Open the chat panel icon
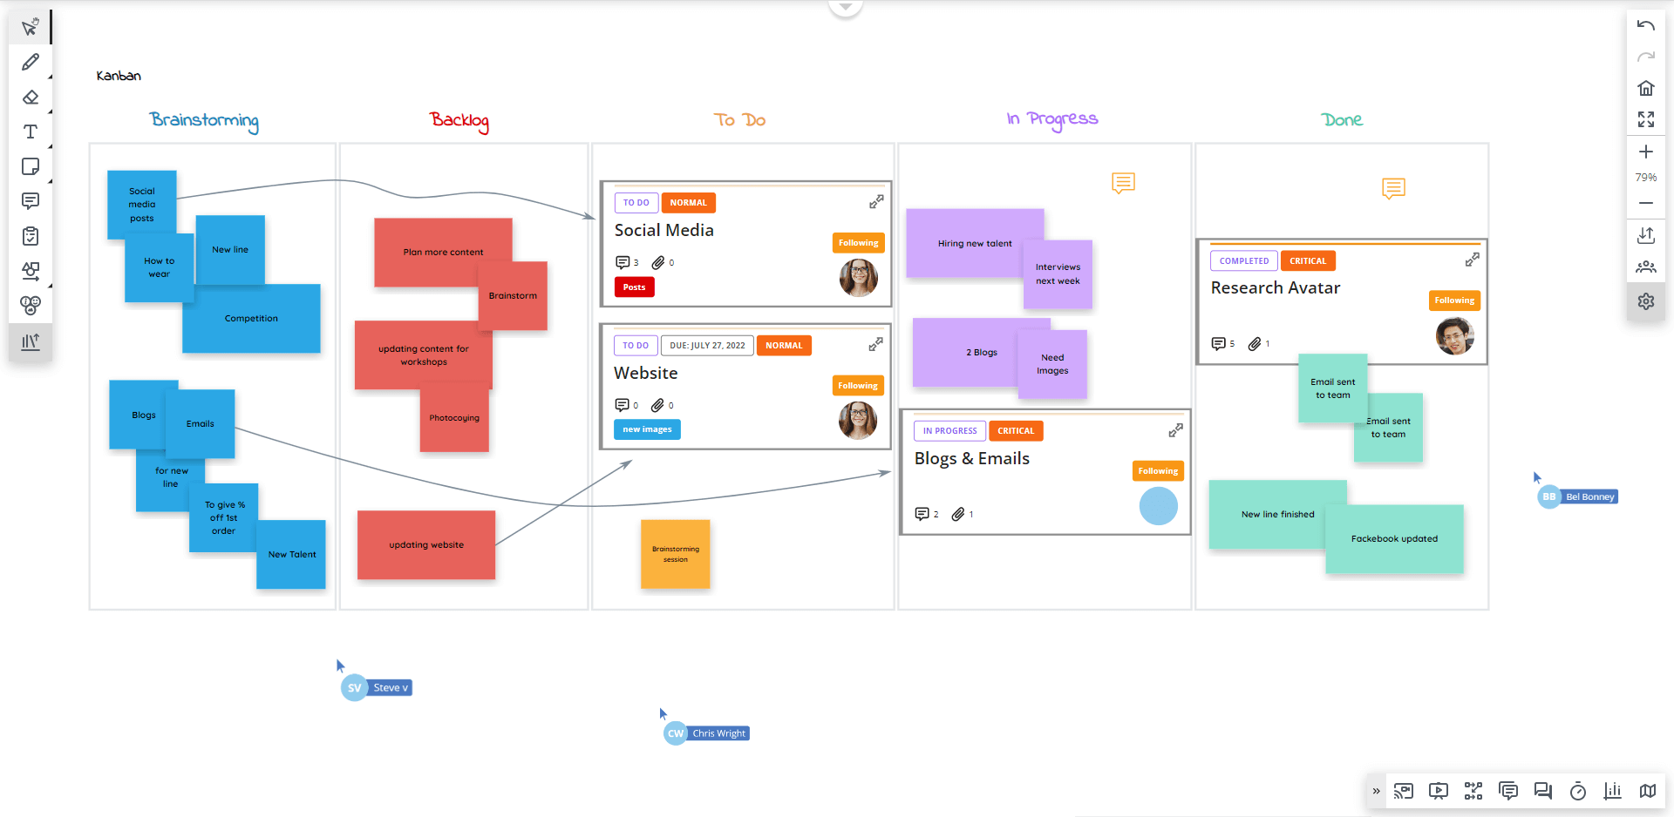The width and height of the screenshot is (1674, 817). (1542, 791)
